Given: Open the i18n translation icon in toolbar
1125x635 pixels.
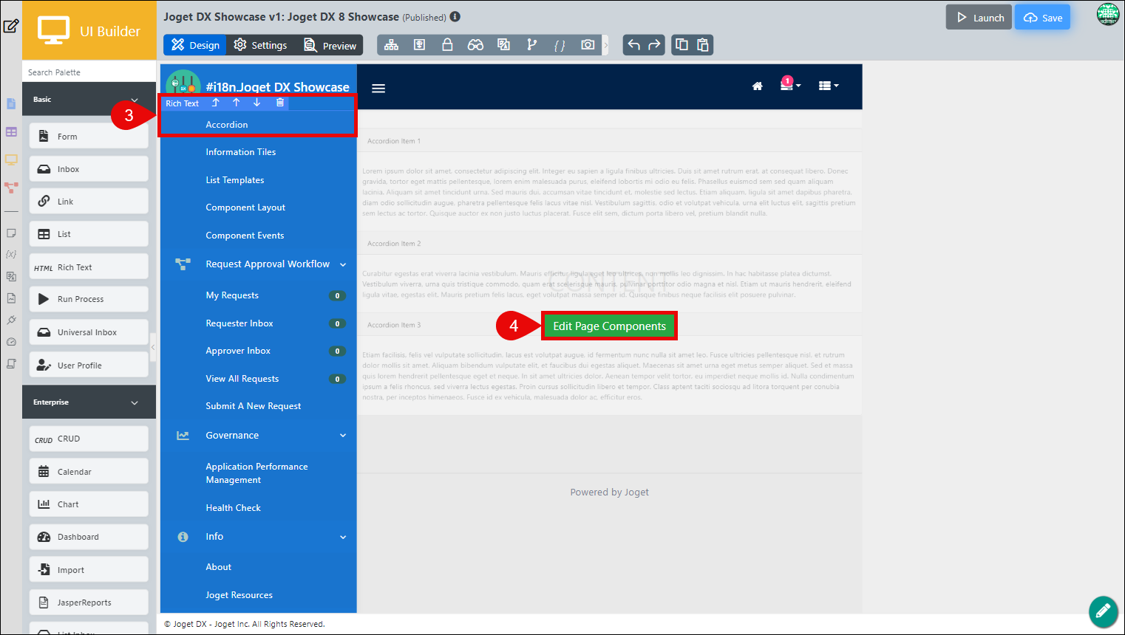Looking at the screenshot, I should [x=503, y=45].
